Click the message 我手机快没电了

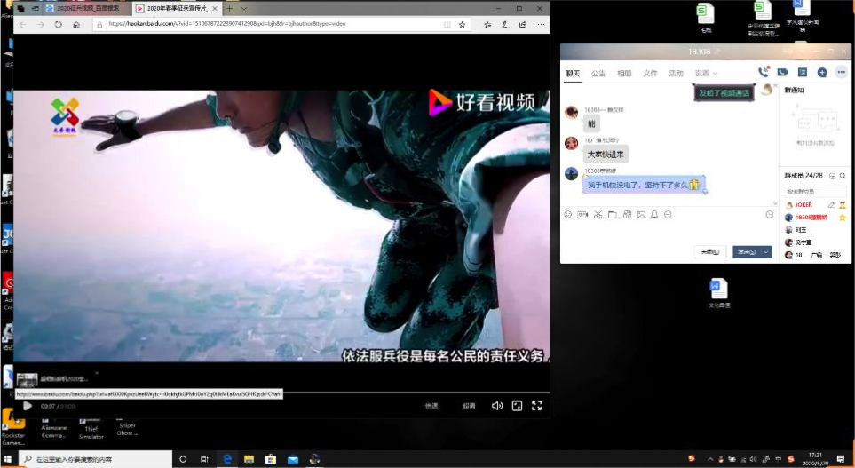644,185
